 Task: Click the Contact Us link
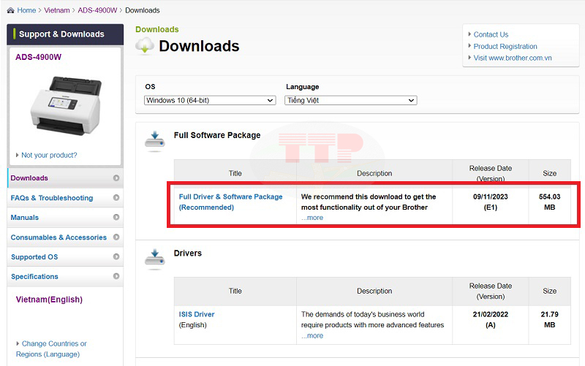pos(491,34)
